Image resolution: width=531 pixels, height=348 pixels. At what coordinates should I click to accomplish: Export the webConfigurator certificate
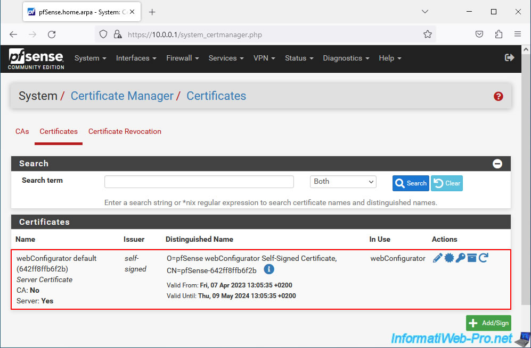(x=449, y=258)
